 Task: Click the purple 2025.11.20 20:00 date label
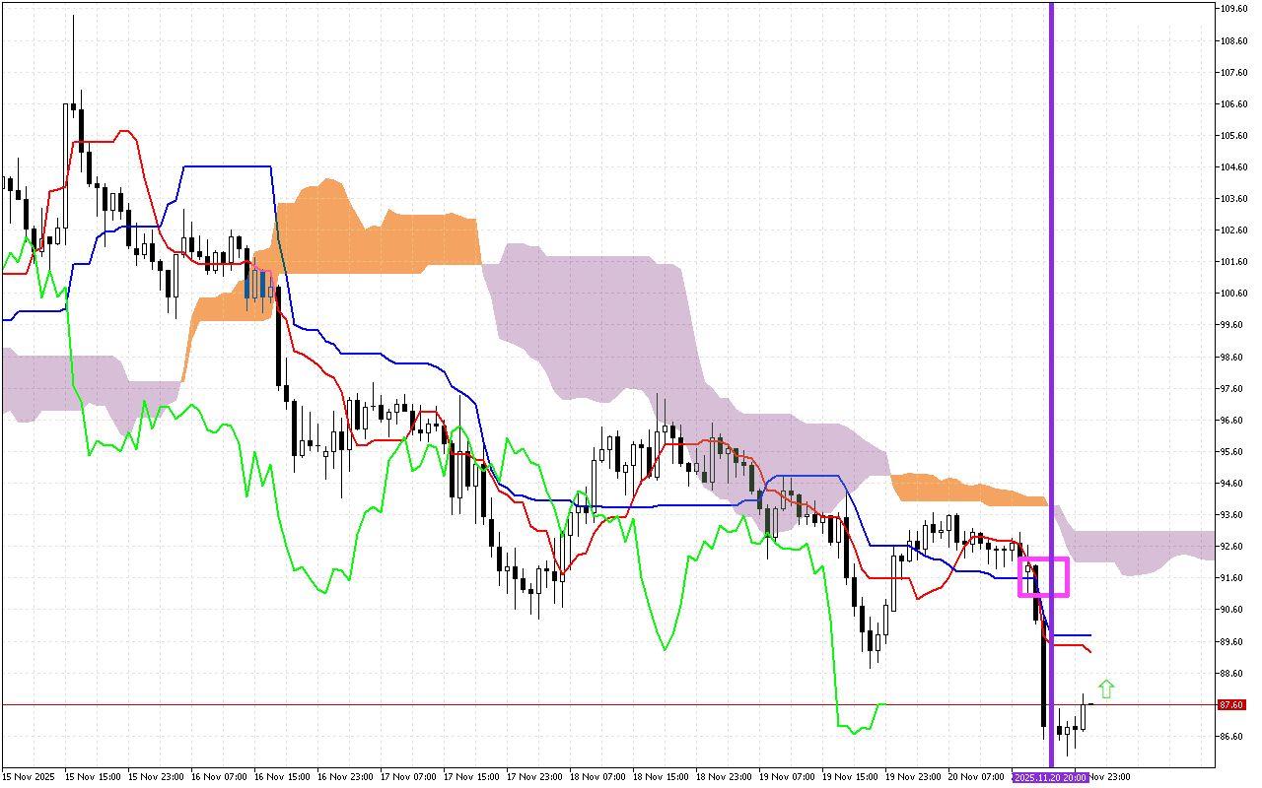[x=1050, y=777]
